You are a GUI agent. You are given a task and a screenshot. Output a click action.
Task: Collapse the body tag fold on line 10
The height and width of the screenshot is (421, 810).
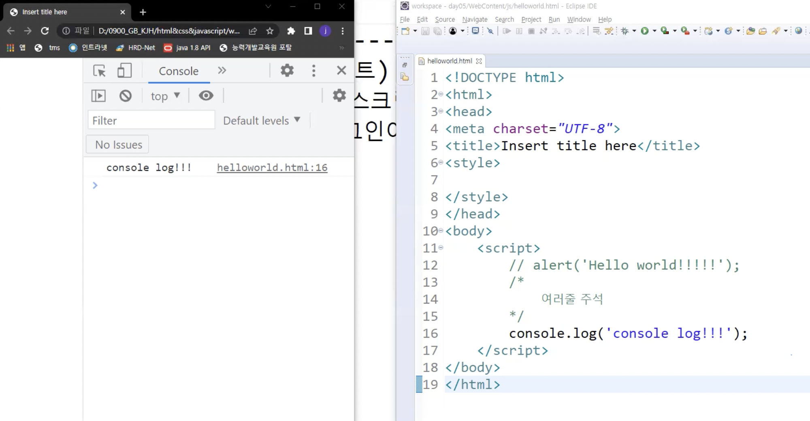(441, 231)
